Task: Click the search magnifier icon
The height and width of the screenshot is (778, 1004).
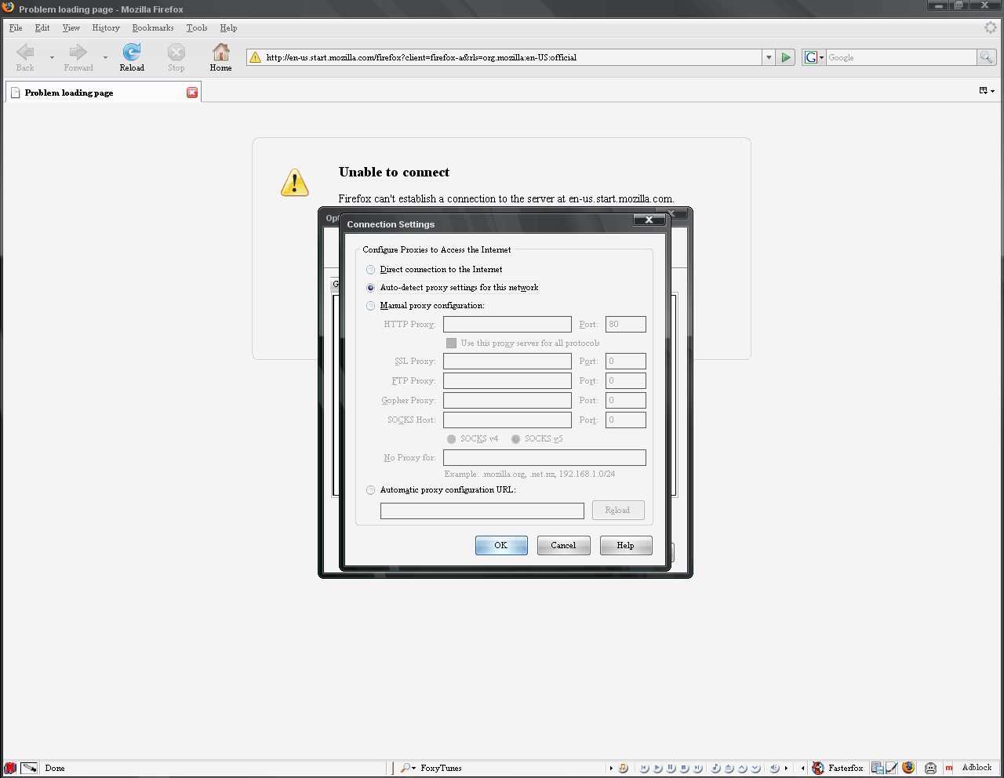Action: point(986,57)
